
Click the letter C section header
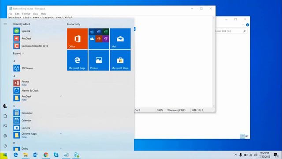pyautogui.click(x=14, y=106)
